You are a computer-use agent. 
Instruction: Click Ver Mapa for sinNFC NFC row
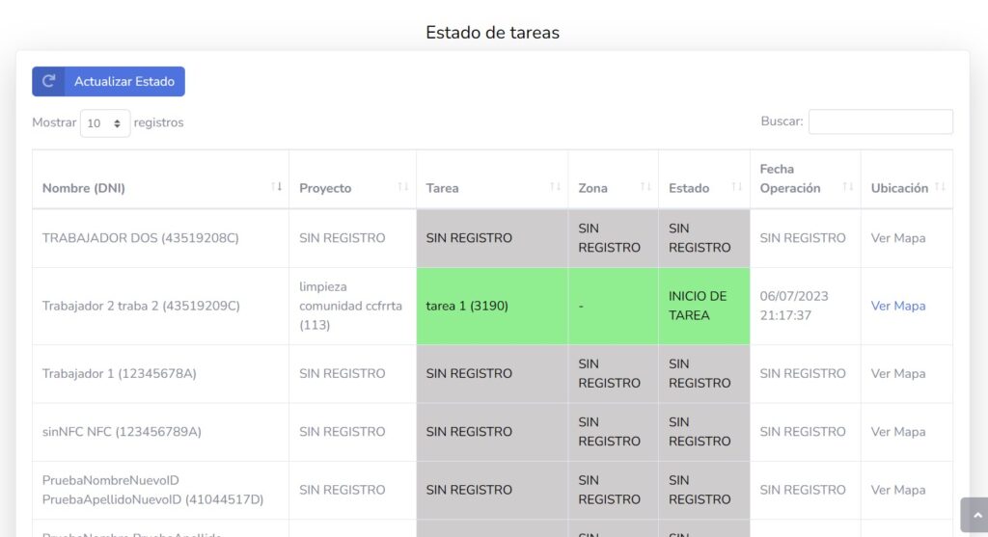(897, 432)
